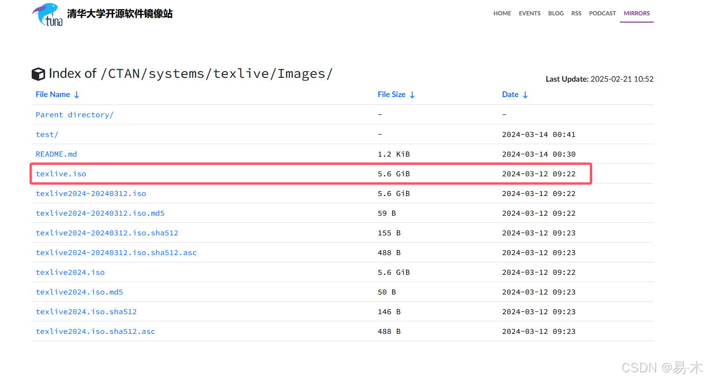
Task: Open the MIRRORS menu item
Action: [x=636, y=13]
